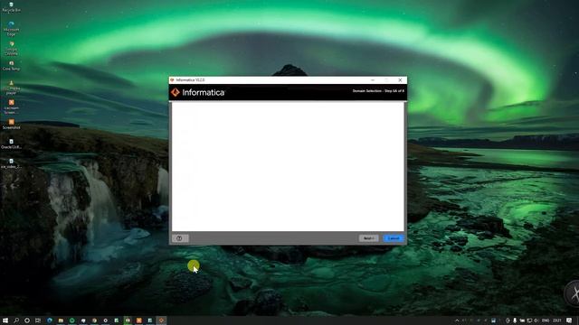Open the volume control in tray

coord(536,320)
